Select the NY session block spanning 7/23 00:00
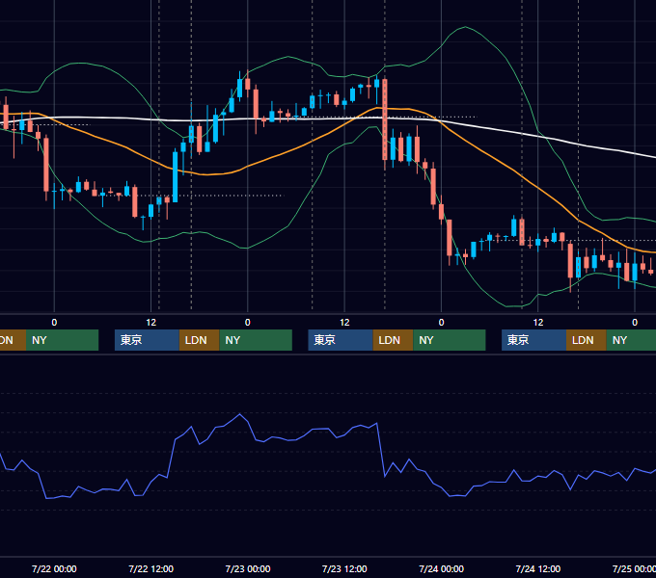Screen dimensions: 656x578 [x=256, y=340]
